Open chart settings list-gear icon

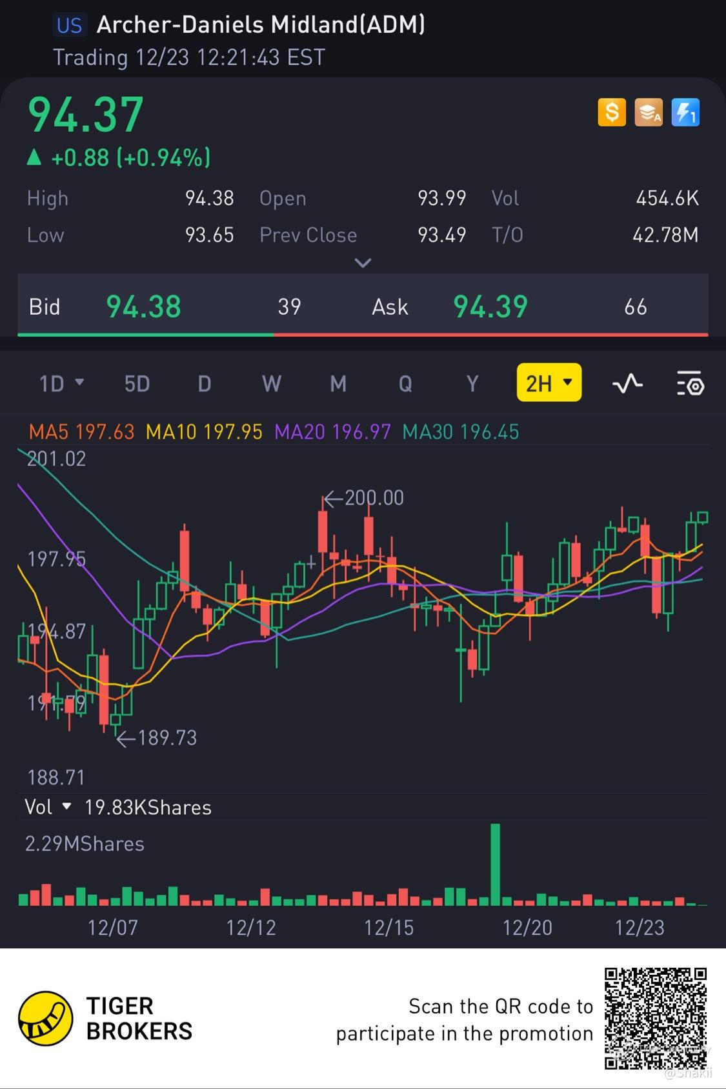(x=690, y=383)
